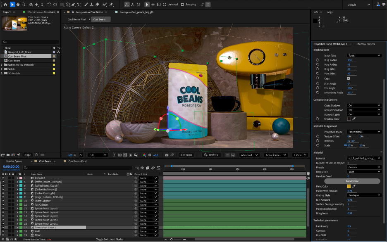Select the Type tool
Image resolution: width=387 pixels, height=242 pixels.
pyautogui.click(x=79, y=5)
